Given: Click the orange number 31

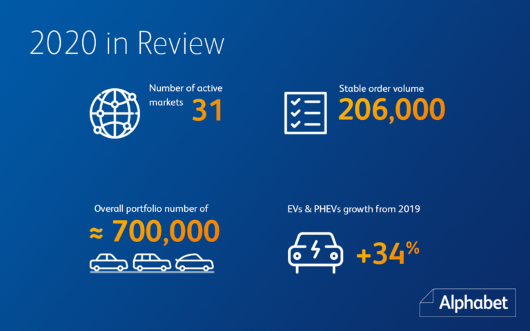Looking at the screenshot, I should click(x=208, y=110).
